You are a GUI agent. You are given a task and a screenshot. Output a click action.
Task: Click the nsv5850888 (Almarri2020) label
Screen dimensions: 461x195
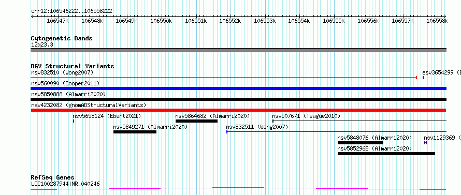click(68, 94)
